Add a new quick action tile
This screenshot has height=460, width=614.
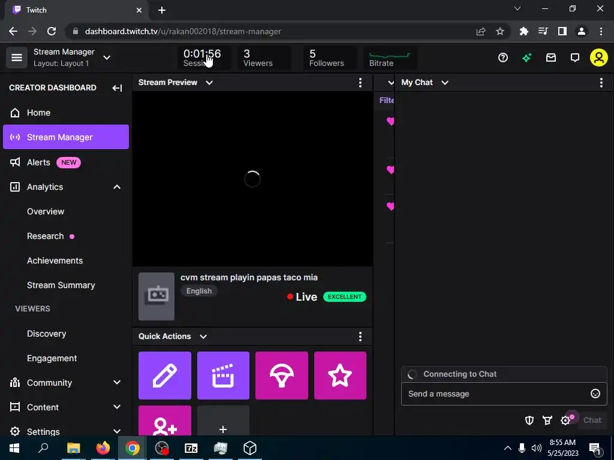(223, 420)
